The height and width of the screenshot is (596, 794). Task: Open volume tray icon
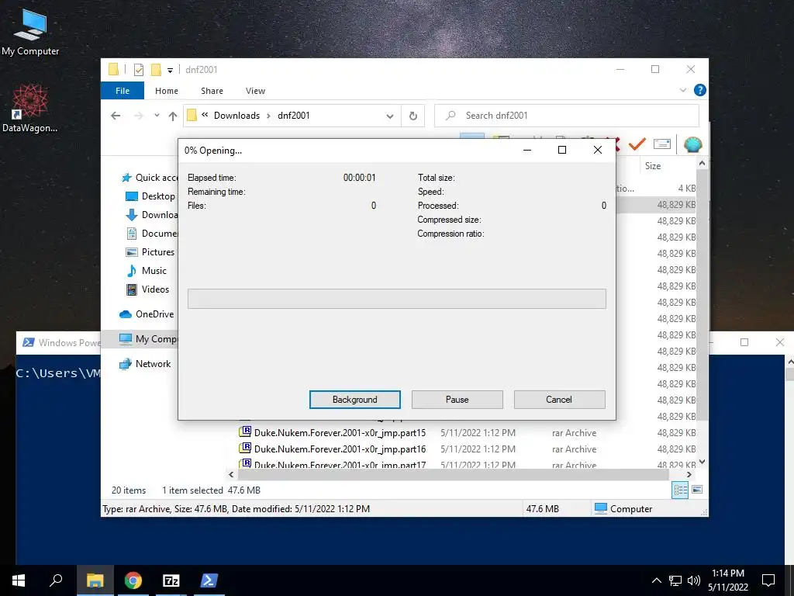coord(694,580)
